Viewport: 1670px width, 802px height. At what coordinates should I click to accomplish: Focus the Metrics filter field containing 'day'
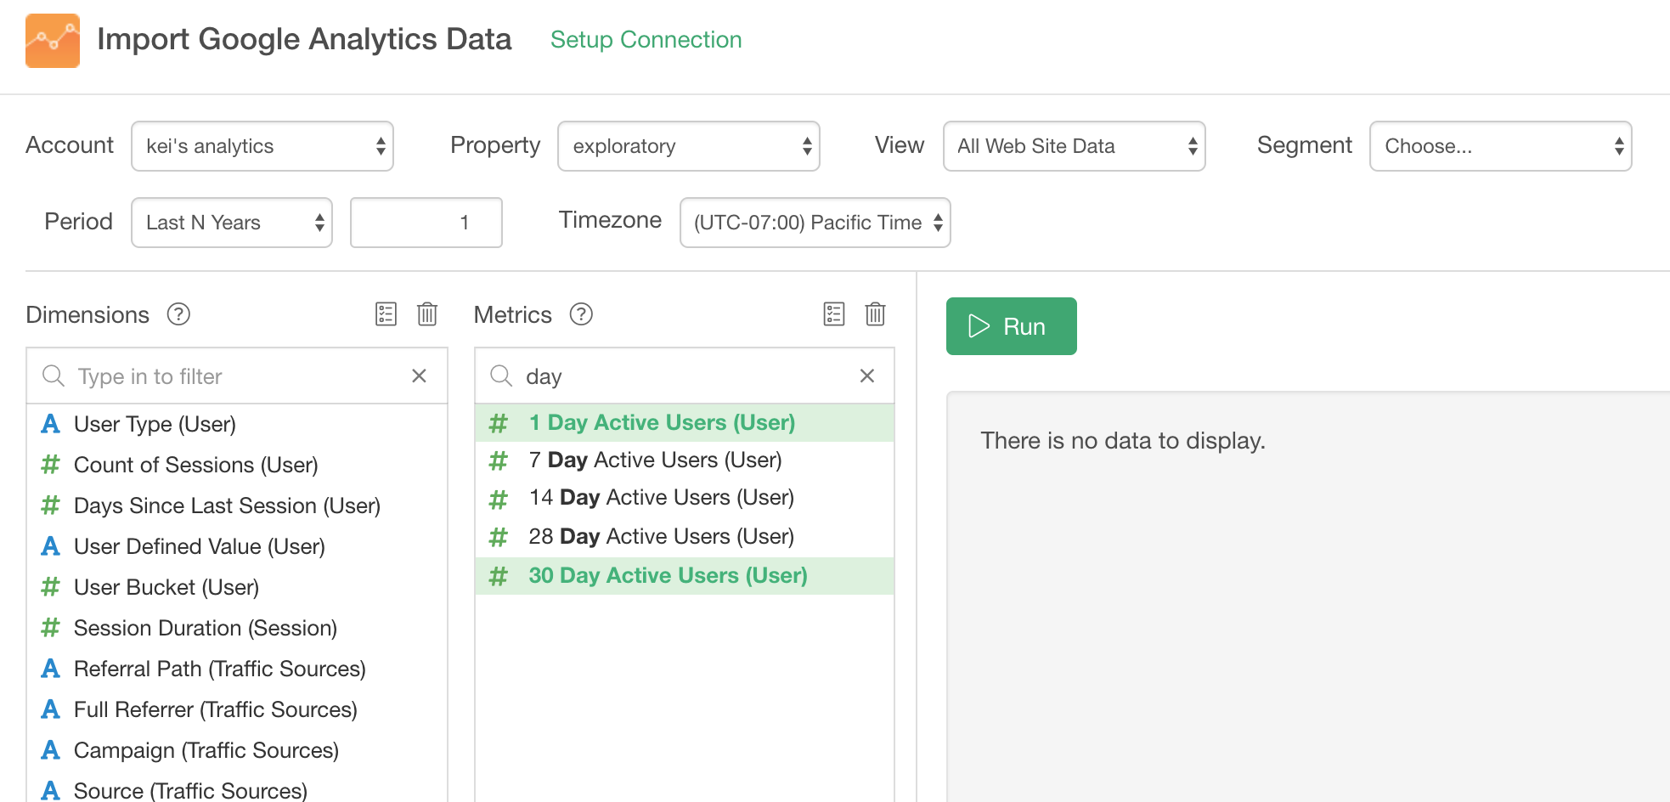tap(685, 376)
